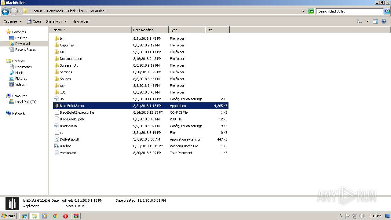This screenshot has width=391, height=220.
Task: Select the x64 folder icon
Action: pos(57,86)
